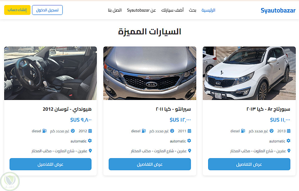
Task: Open the عن Syautobazar about page
Action: [141, 10]
